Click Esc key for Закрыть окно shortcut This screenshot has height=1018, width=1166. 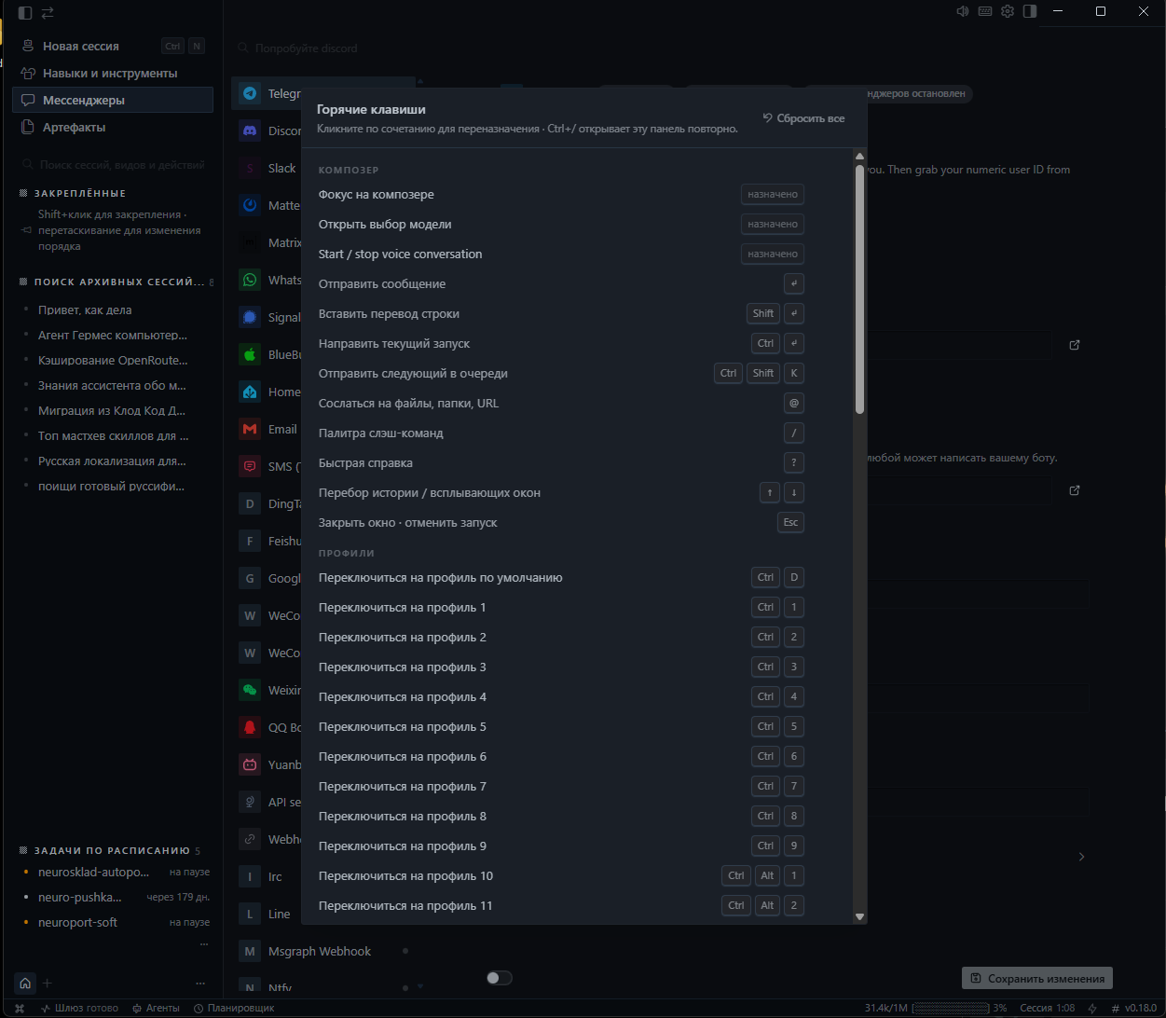(x=790, y=522)
